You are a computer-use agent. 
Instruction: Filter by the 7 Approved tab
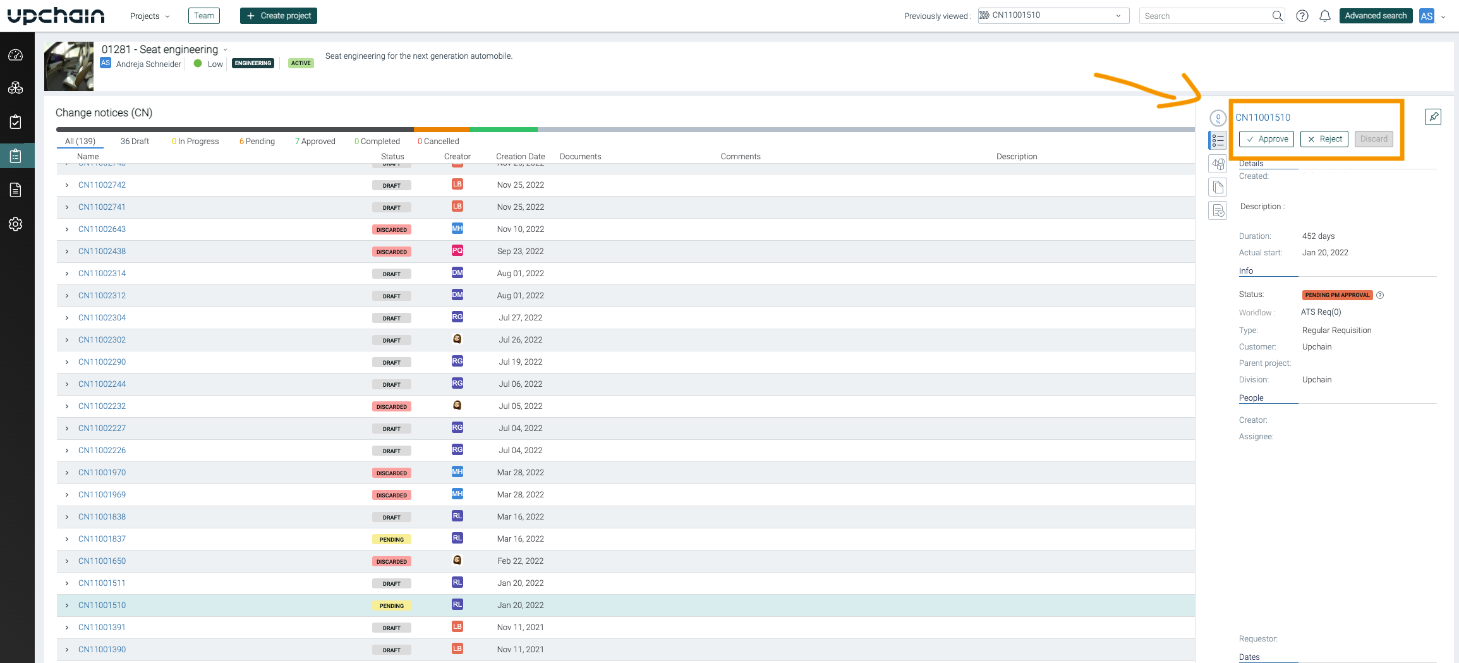(x=315, y=142)
